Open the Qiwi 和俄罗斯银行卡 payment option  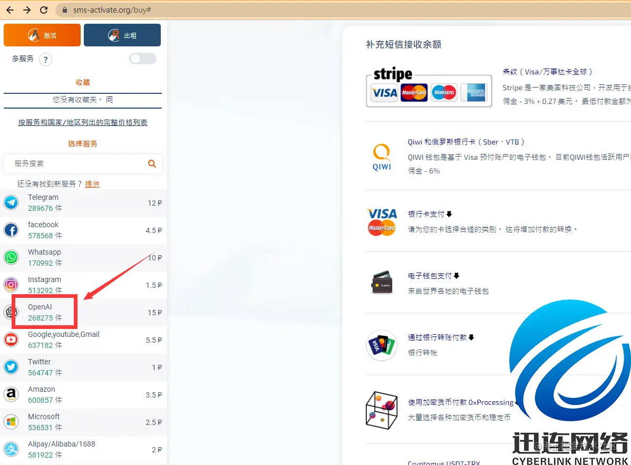[x=465, y=142]
